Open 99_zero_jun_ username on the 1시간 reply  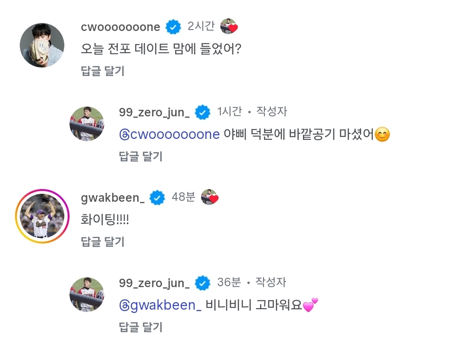[155, 113]
